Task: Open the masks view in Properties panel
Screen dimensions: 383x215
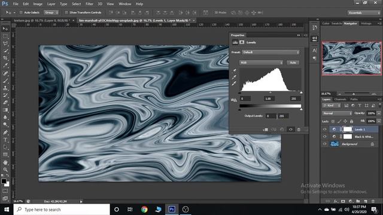Action: tap(242, 42)
